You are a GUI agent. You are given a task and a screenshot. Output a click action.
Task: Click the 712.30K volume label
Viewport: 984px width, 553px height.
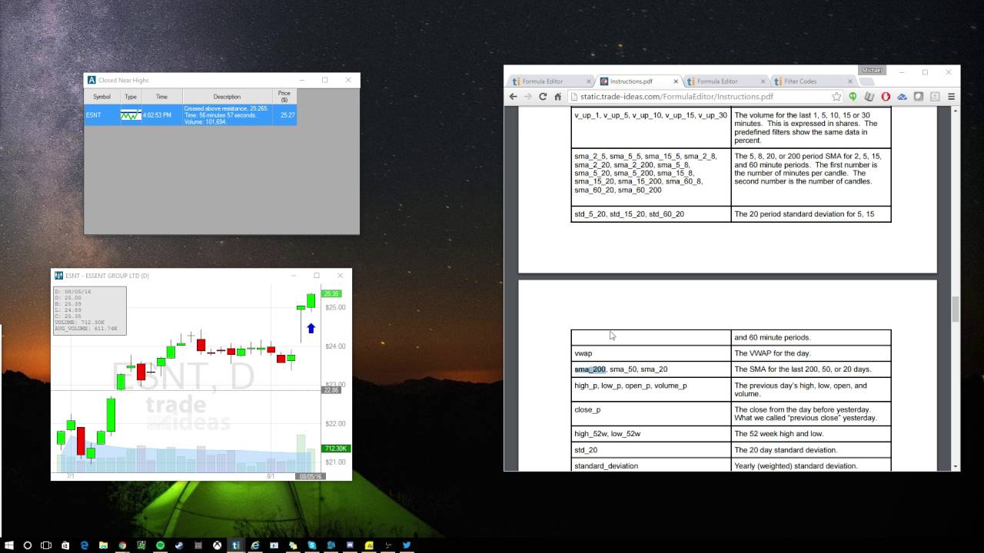(x=335, y=449)
